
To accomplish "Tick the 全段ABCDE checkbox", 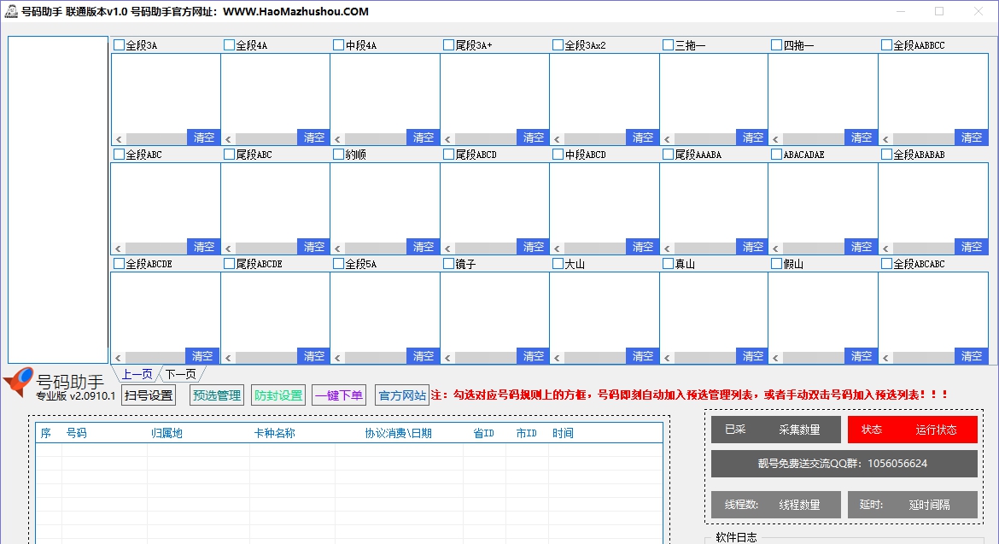I will (x=119, y=264).
